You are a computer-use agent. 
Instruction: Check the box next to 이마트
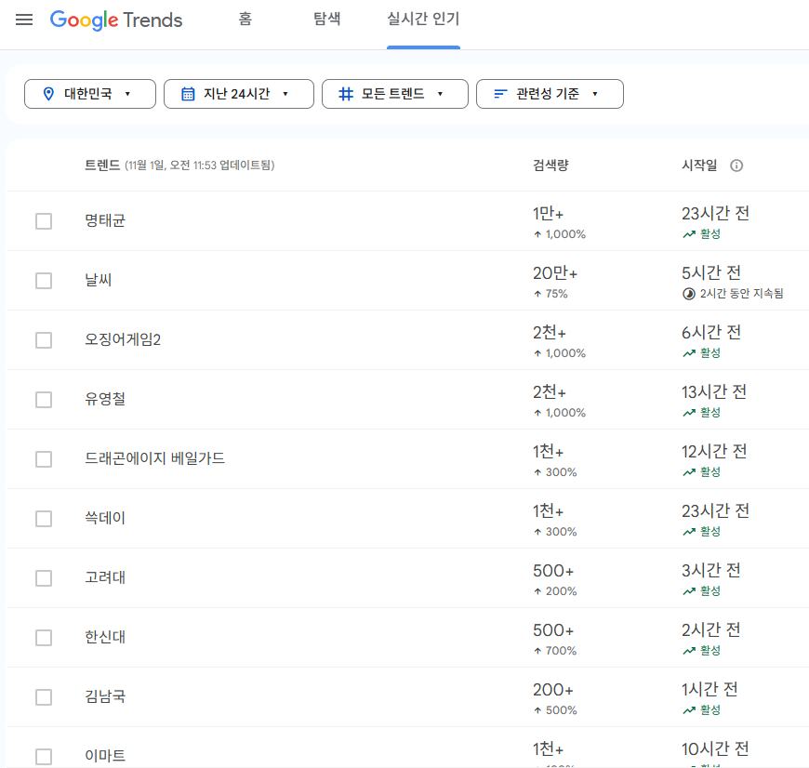44,757
